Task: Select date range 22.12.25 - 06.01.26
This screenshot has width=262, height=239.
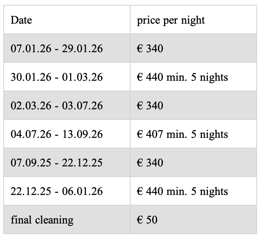Action: coord(57,191)
